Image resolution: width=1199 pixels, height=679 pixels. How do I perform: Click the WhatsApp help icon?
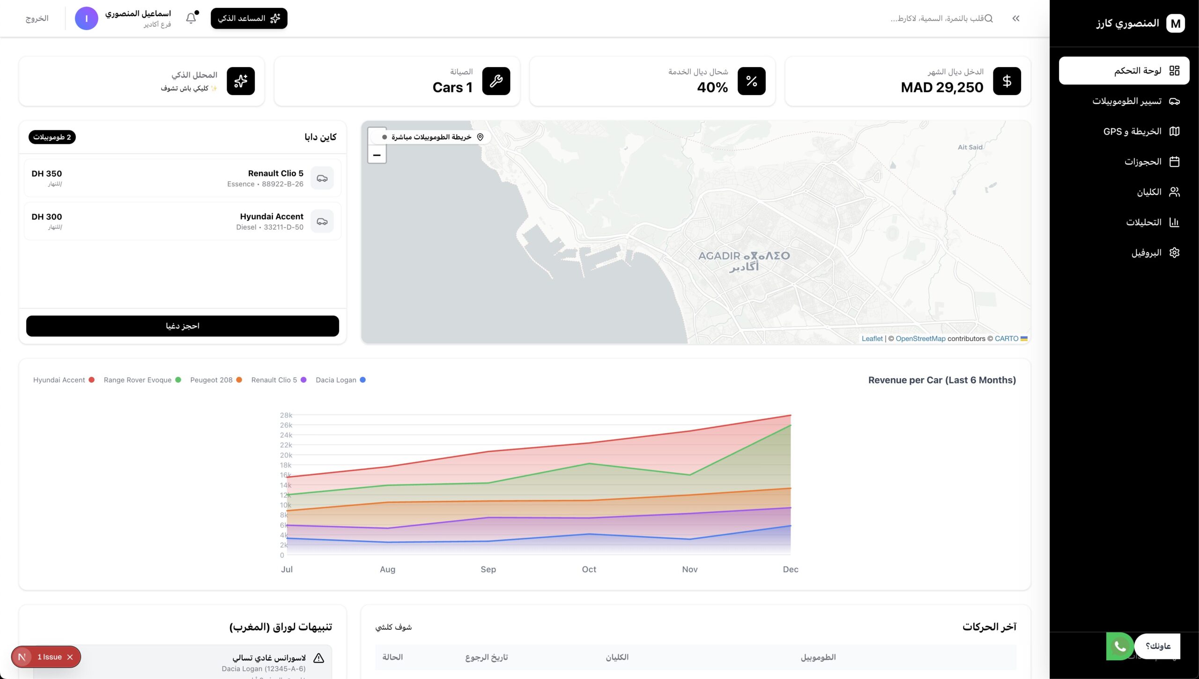(1119, 646)
